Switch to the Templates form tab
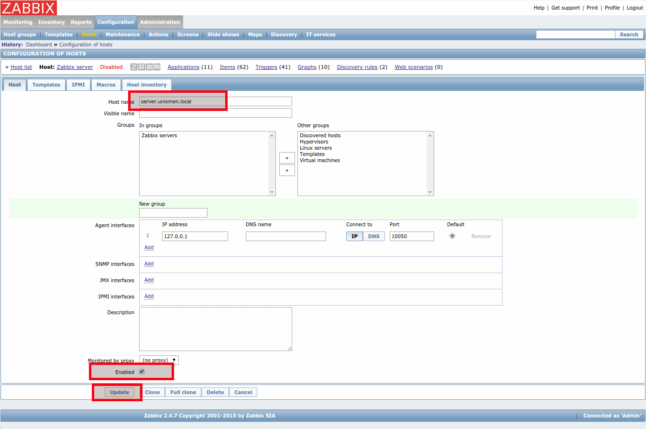This screenshot has width=646, height=429. [46, 85]
